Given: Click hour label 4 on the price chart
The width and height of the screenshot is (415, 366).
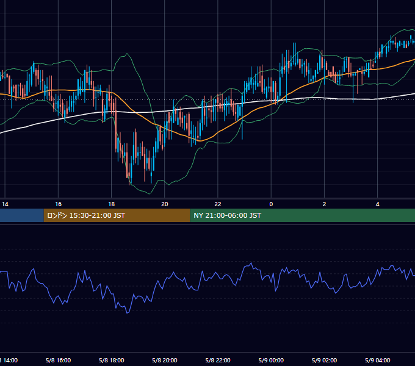Looking at the screenshot, I should click(377, 204).
